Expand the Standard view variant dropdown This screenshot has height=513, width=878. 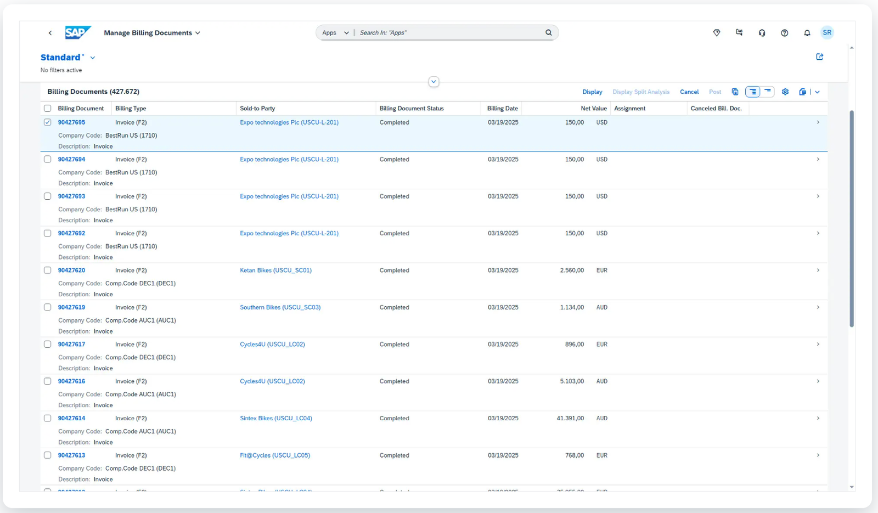93,58
